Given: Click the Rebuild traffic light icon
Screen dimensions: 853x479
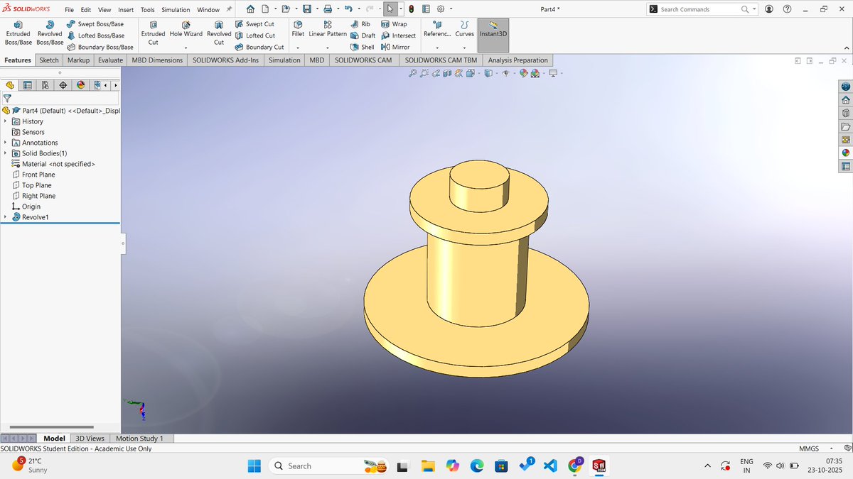Looking at the screenshot, I should [x=411, y=9].
